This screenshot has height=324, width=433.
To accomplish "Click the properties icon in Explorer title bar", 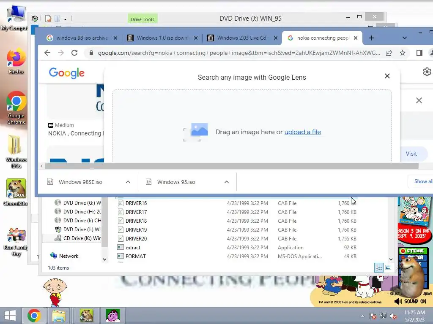I will 48,19.
